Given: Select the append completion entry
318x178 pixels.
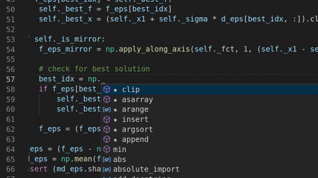Looking at the screenshot, I should click(x=135, y=140).
